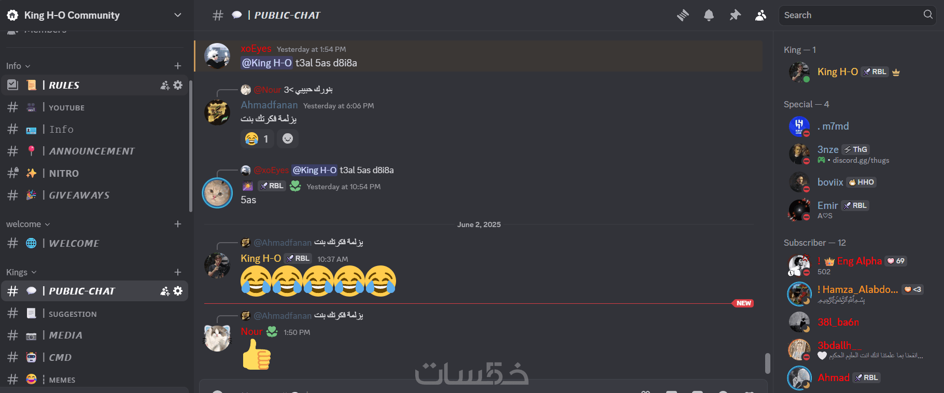Toggle the member list icon
This screenshot has width=944, height=393.
point(760,16)
